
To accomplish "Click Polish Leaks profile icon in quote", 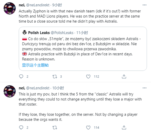I will pyautogui.click(x=24, y=32).
